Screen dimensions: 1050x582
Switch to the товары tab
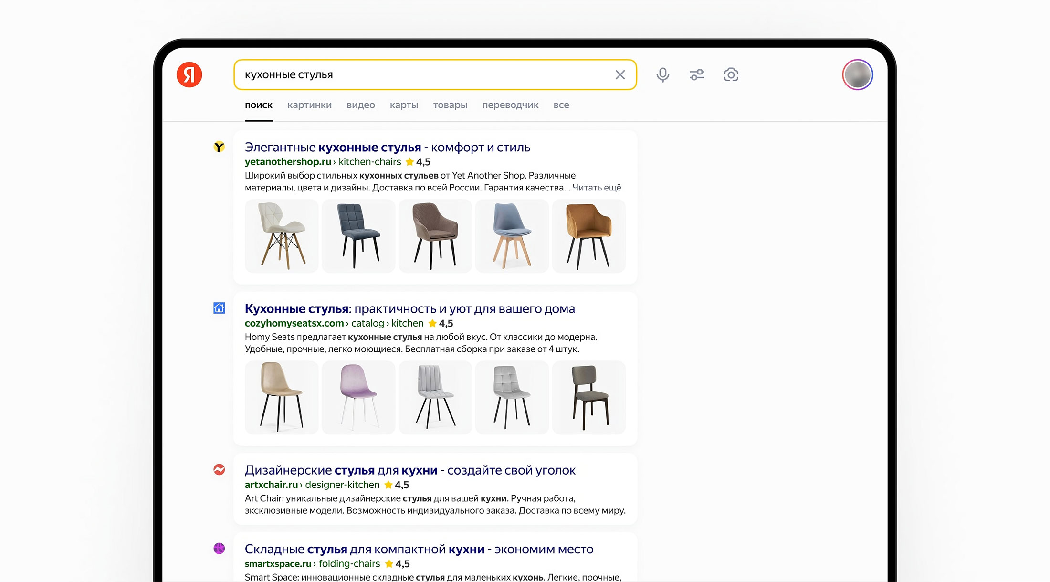(x=450, y=105)
